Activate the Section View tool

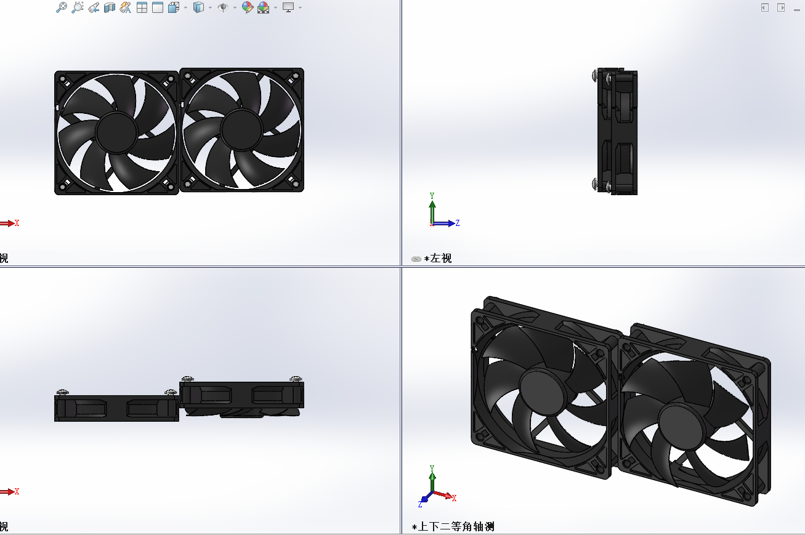(x=110, y=7)
